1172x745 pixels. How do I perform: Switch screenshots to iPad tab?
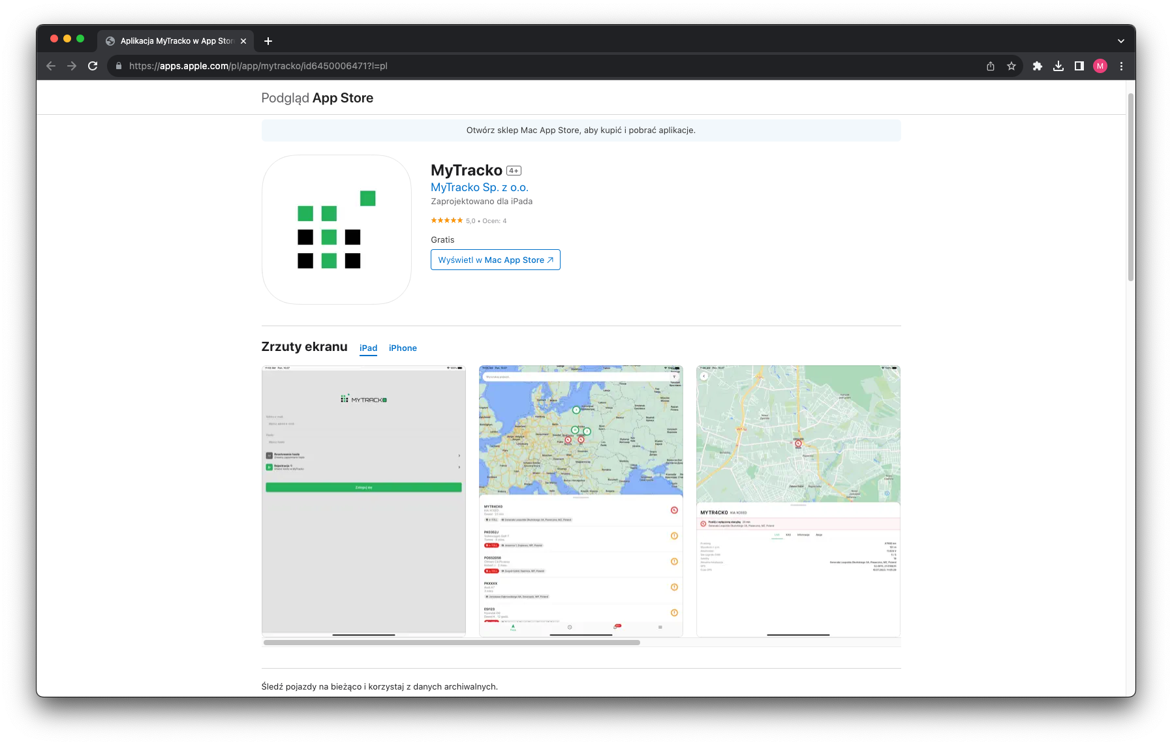[x=369, y=348]
